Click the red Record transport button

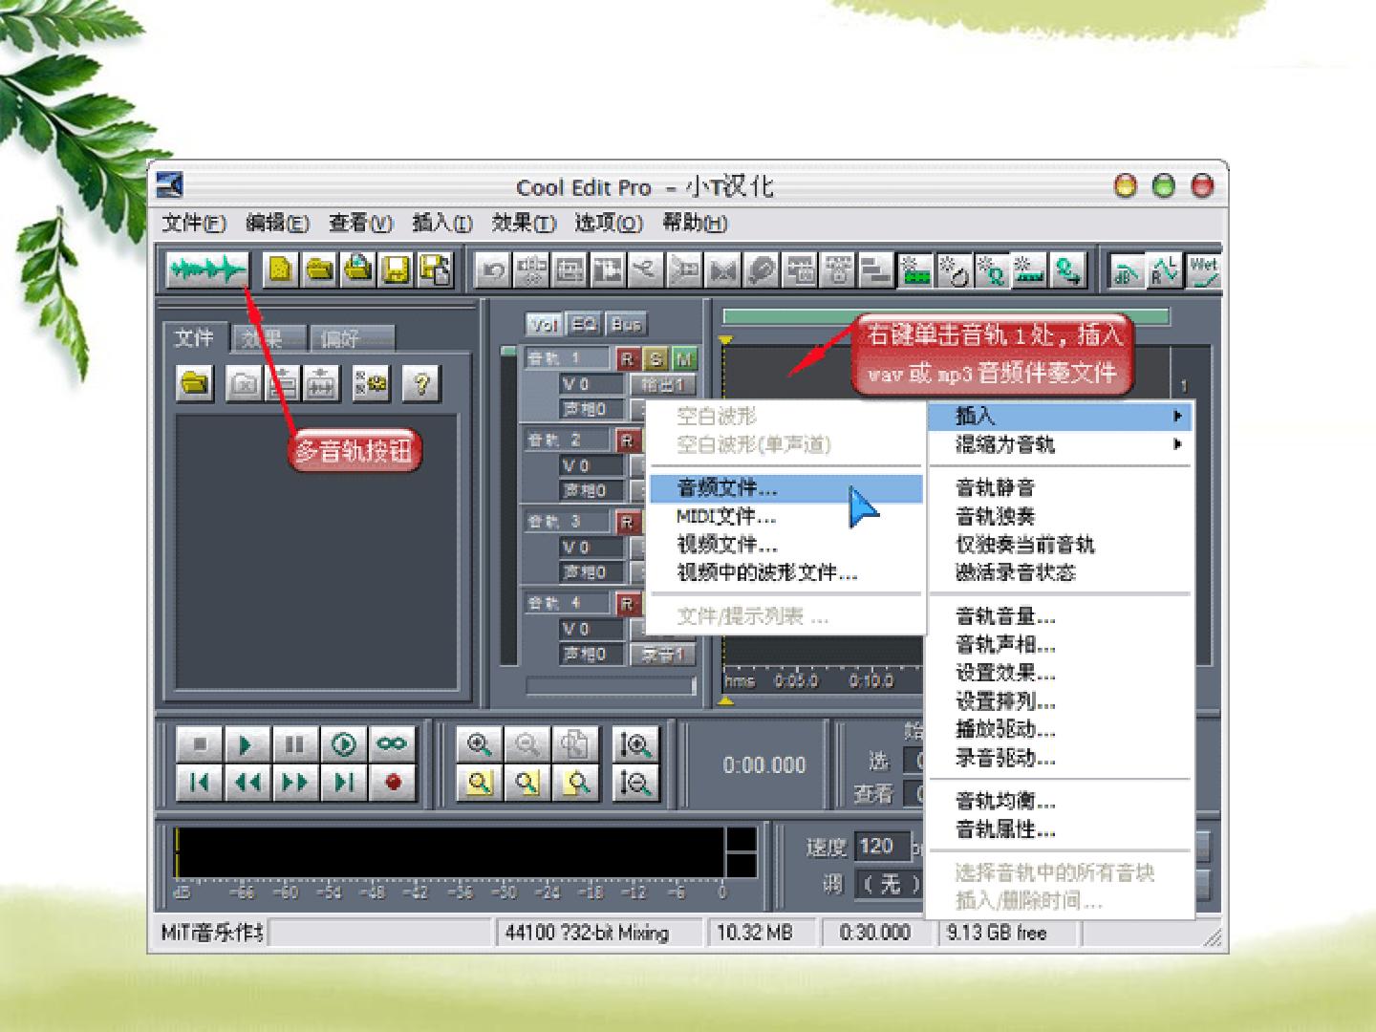tap(393, 783)
